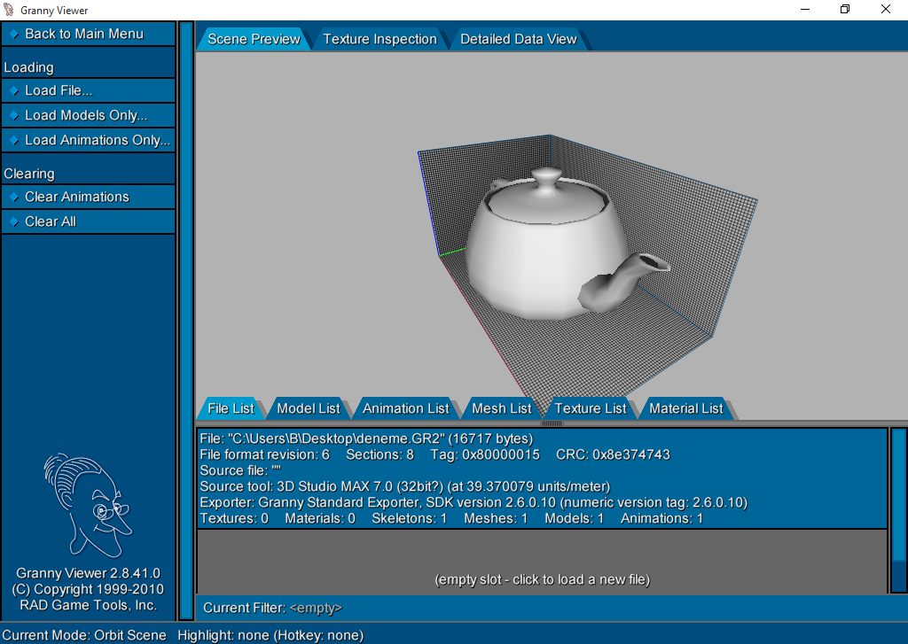Click Clear All in sidebar
The height and width of the screenshot is (644, 908).
pos(89,221)
